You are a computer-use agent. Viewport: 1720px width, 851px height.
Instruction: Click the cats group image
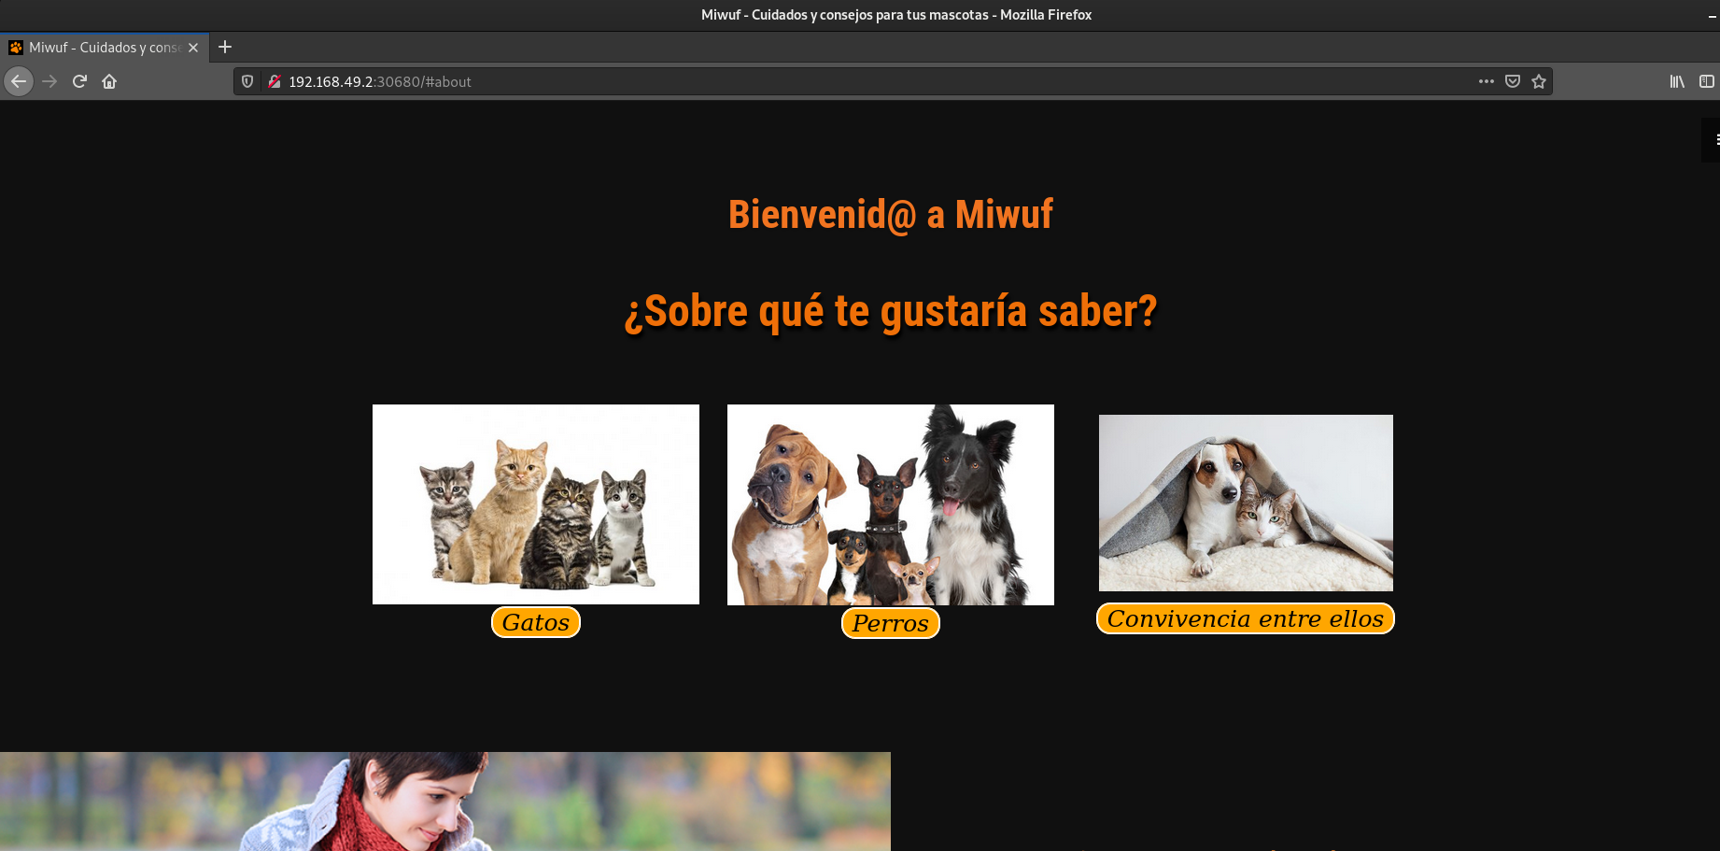pos(535,504)
